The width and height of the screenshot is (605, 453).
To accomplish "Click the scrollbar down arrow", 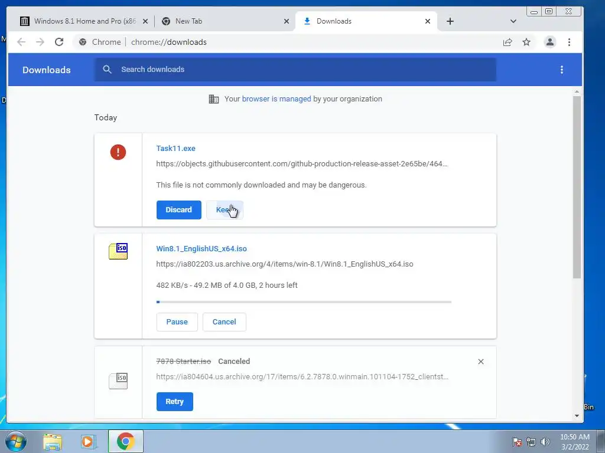I will [577, 416].
